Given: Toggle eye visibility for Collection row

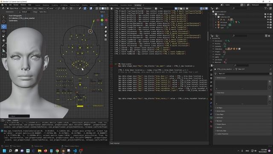Looking at the screenshot, I should click(268, 14).
